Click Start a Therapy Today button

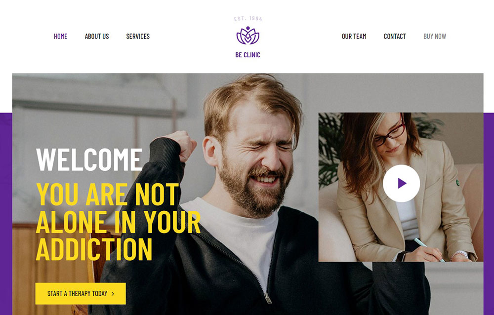(81, 294)
